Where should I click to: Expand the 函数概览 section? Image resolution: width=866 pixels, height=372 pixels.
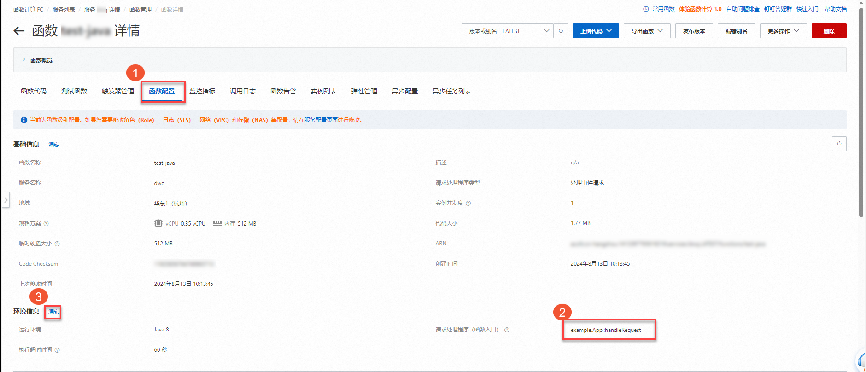point(24,60)
